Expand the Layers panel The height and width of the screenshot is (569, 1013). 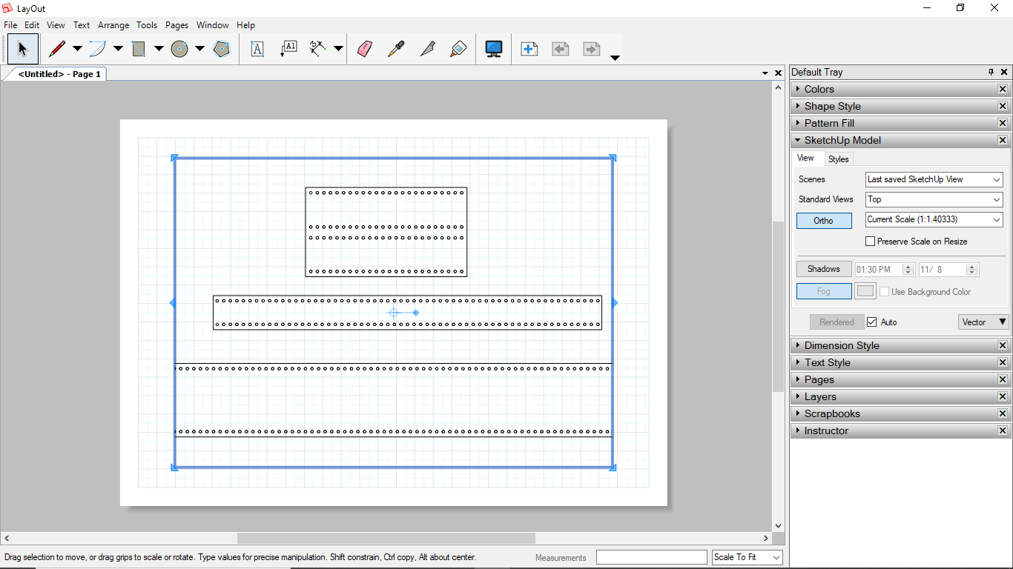coord(820,396)
